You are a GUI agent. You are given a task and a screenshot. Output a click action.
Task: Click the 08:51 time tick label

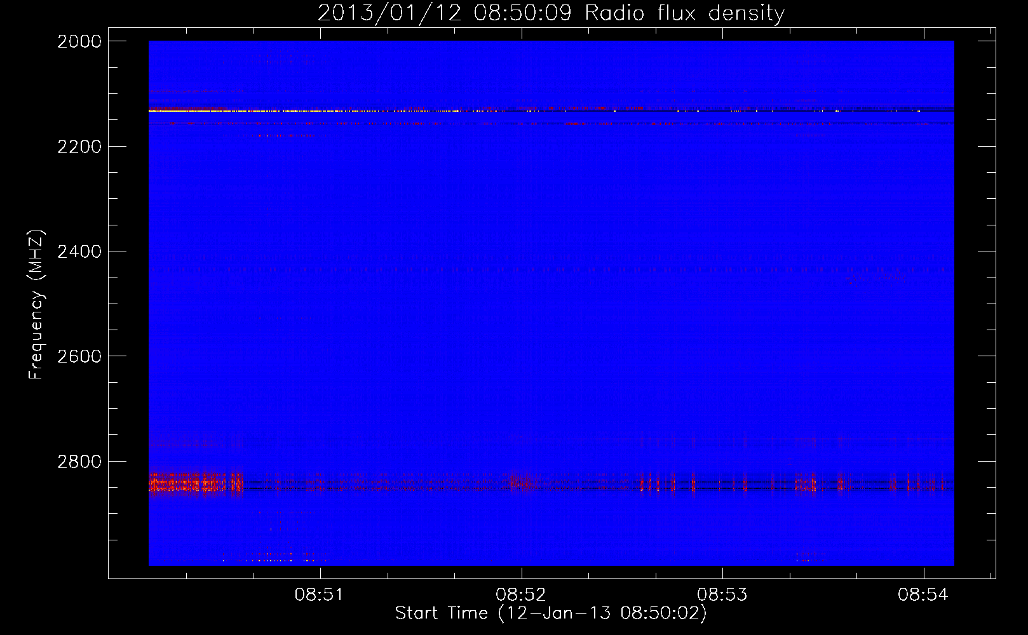point(320,594)
